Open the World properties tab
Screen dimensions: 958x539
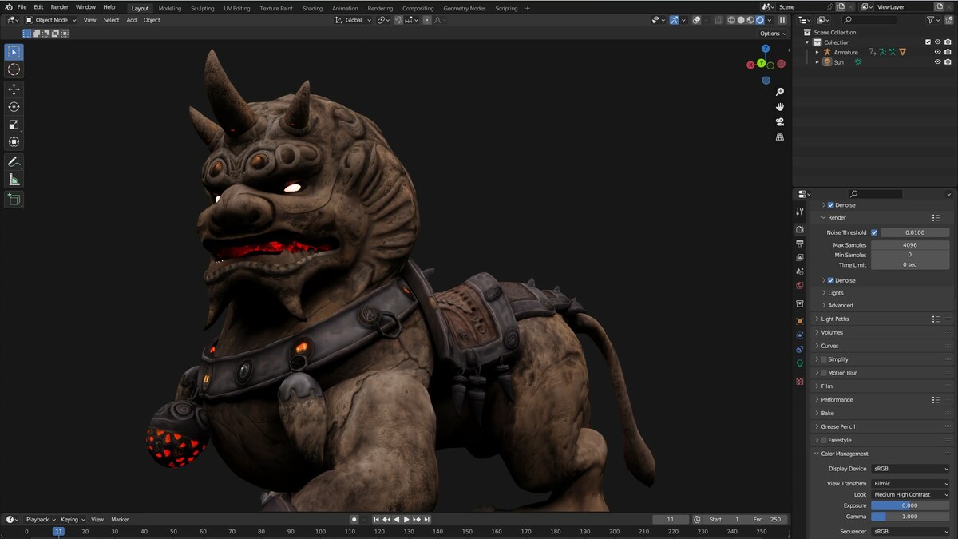[800, 286]
